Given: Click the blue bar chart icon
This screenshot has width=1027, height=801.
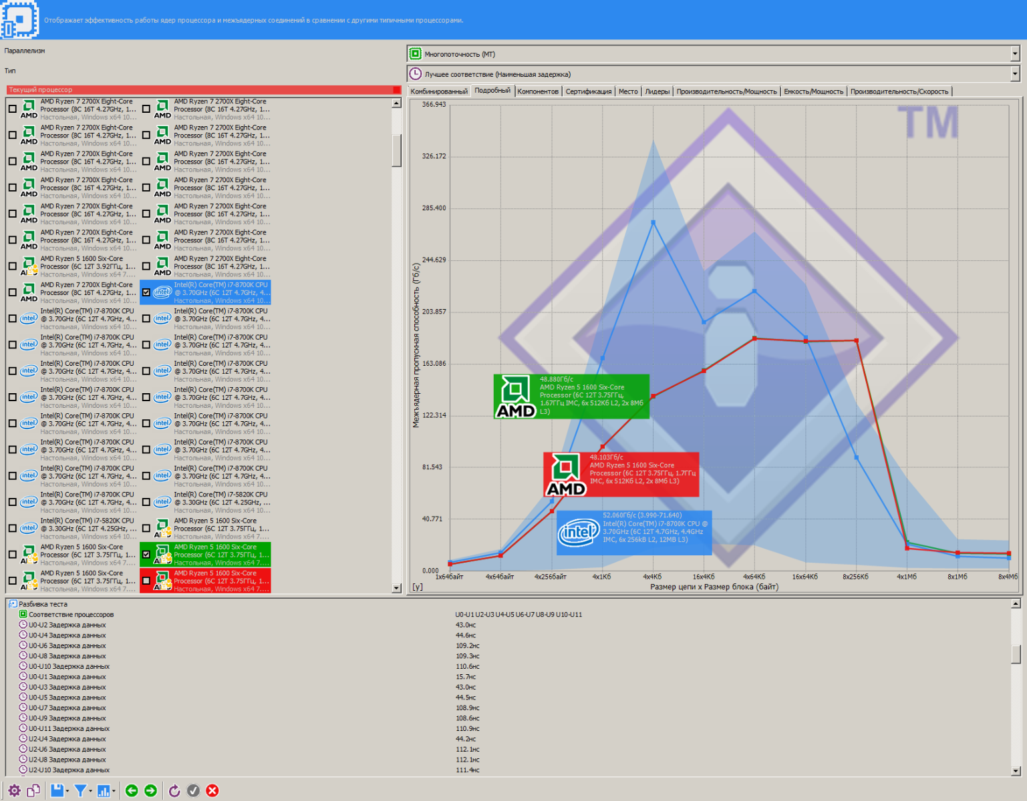Looking at the screenshot, I should click(x=104, y=791).
